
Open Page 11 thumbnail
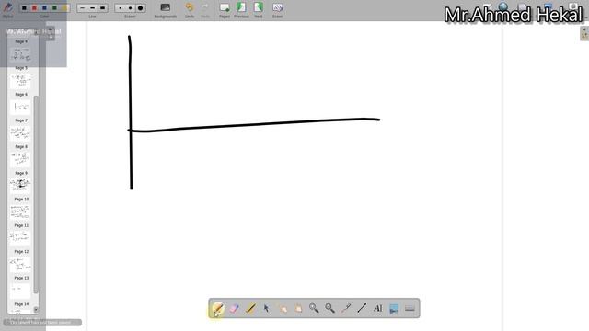tap(20, 238)
